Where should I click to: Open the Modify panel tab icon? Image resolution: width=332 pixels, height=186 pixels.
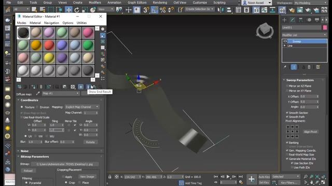(293, 20)
